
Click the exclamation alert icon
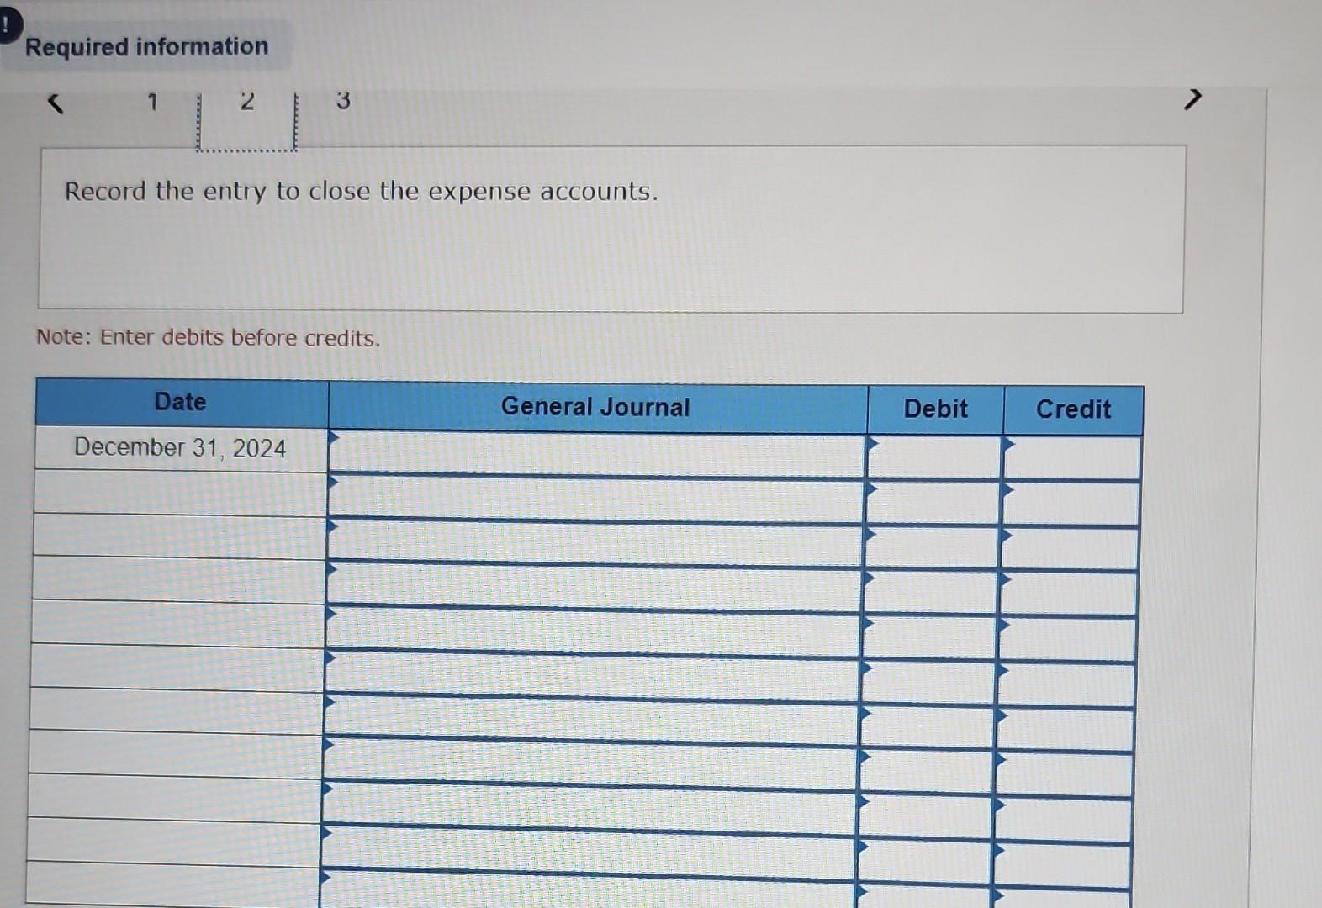tap(8, 26)
